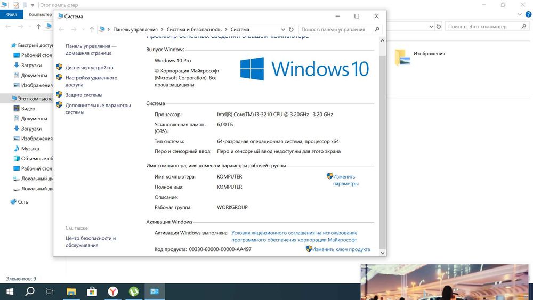Open Защита системы link
Screen dimensions: 533x300
click(84, 95)
